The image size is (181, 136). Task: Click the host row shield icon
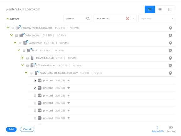point(170,50)
